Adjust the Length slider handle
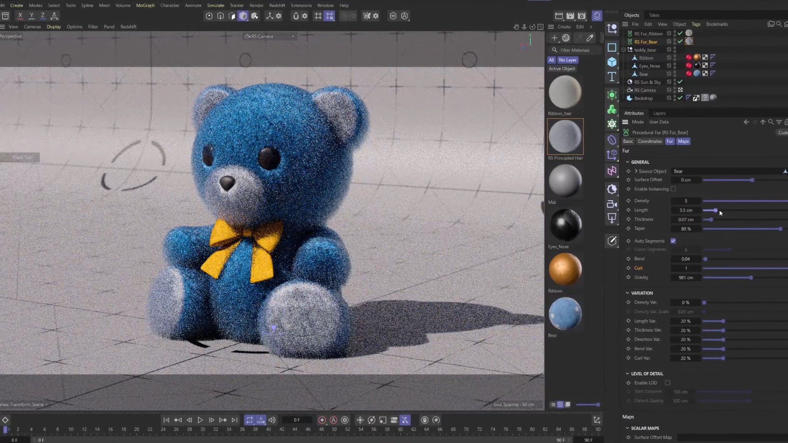The height and width of the screenshot is (443, 788). pos(715,210)
